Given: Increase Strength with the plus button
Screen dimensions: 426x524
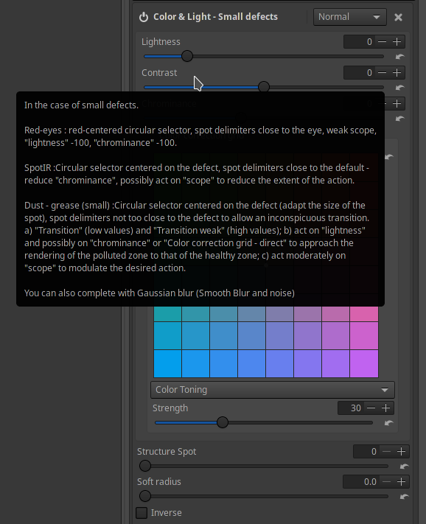Looking at the screenshot, I should coord(386,408).
